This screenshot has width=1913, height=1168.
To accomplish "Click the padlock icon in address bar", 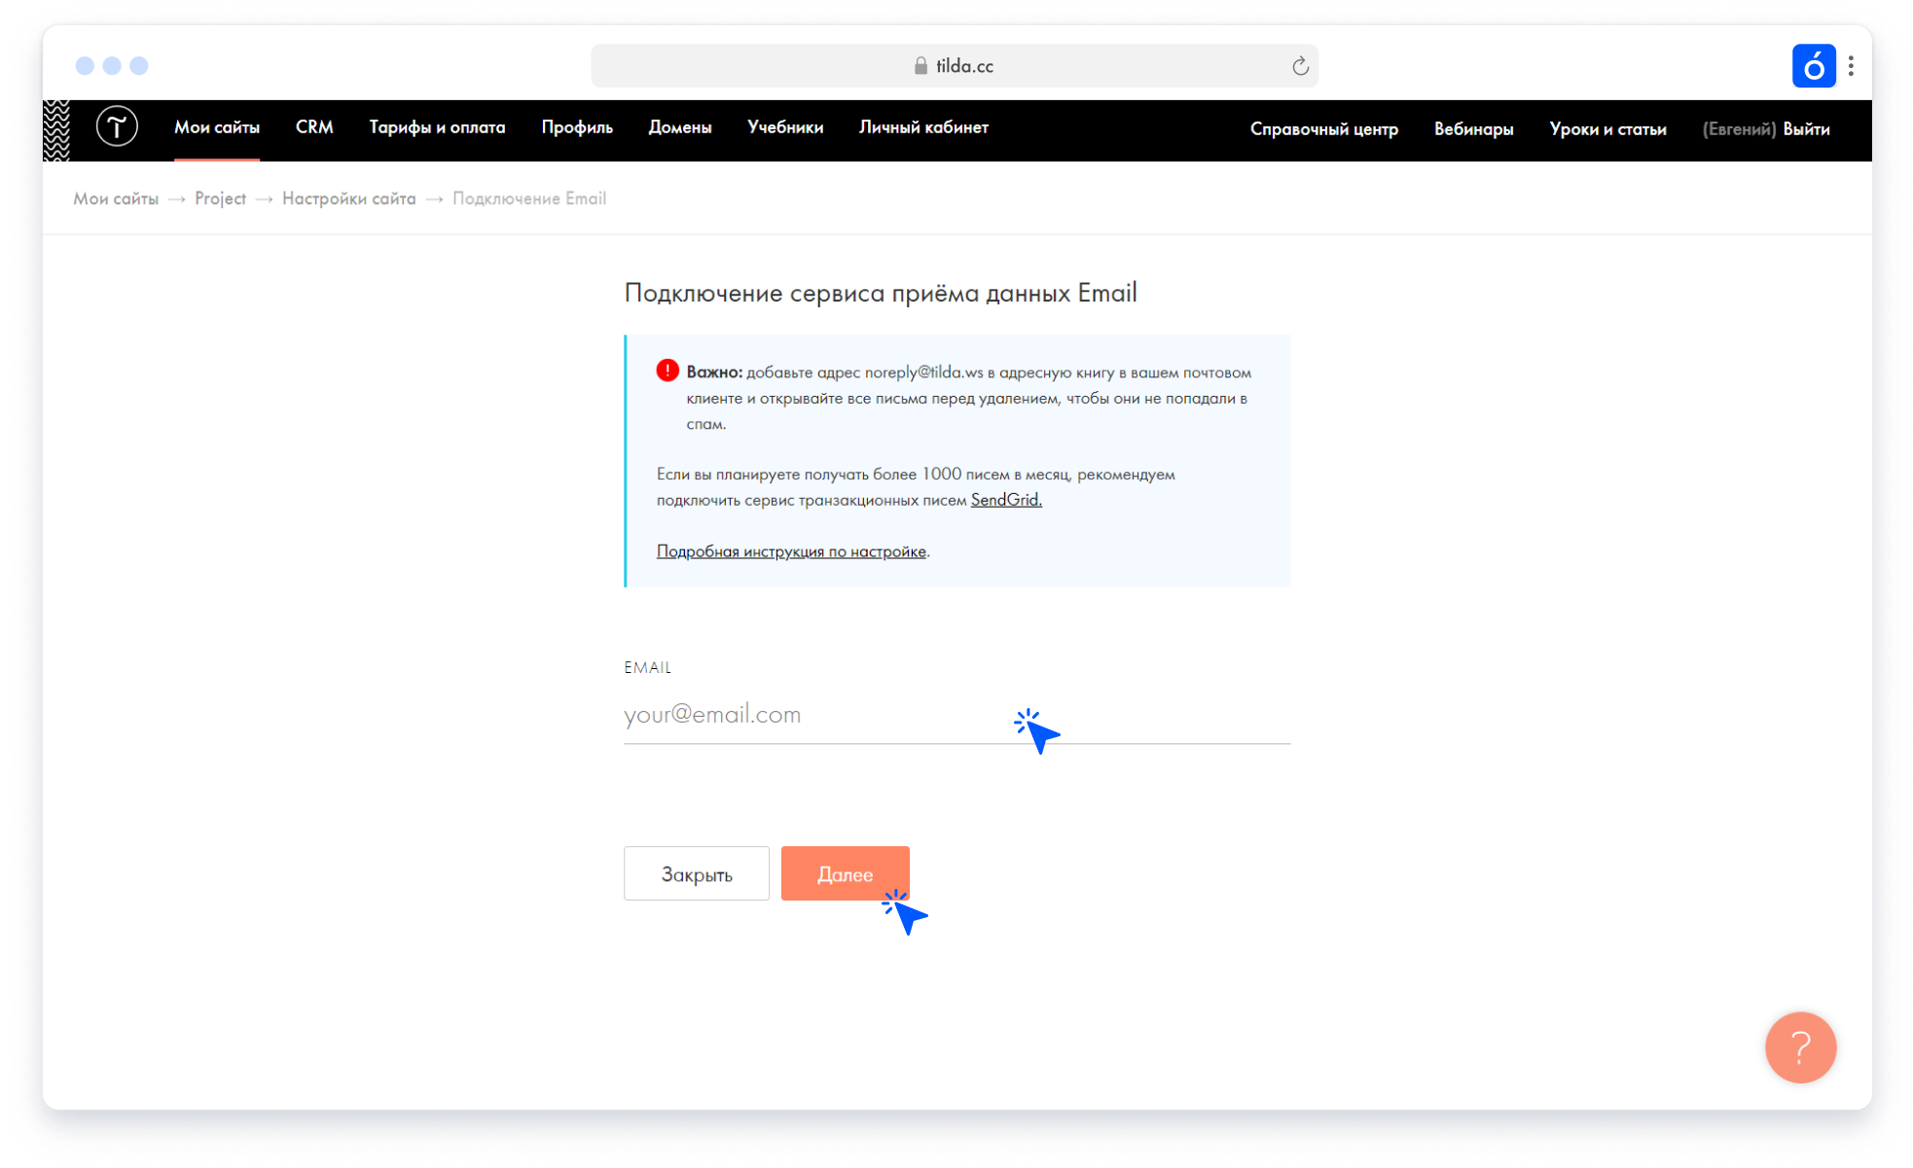I will [x=920, y=66].
